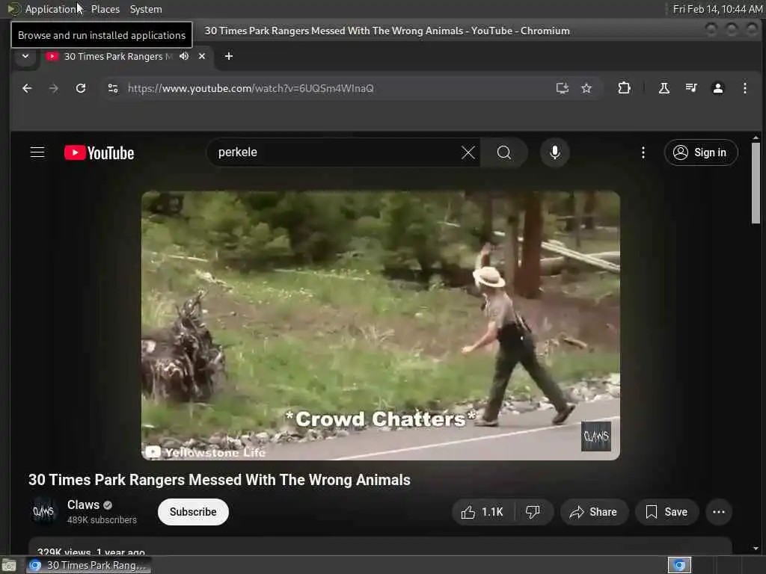This screenshot has width=766, height=574.
Task: Open the browser profile icon
Action: coord(717,88)
